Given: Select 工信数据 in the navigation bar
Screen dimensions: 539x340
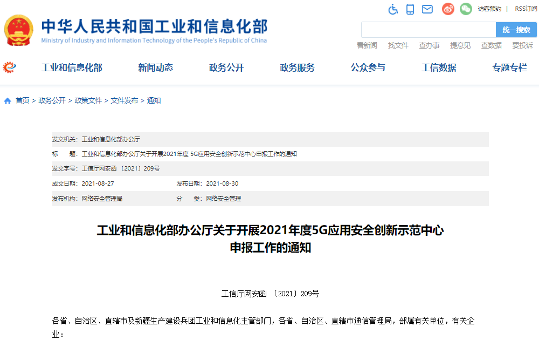Looking at the screenshot, I should tap(439, 67).
